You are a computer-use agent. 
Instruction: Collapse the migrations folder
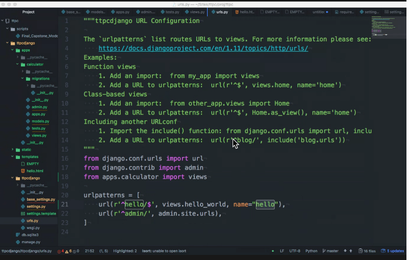tap(22, 79)
